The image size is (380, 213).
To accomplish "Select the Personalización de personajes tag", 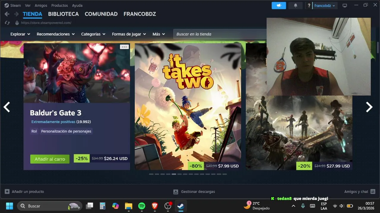I will [x=66, y=131].
